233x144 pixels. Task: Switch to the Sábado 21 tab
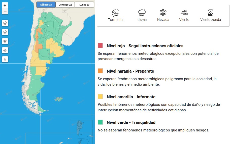[x=46, y=5]
